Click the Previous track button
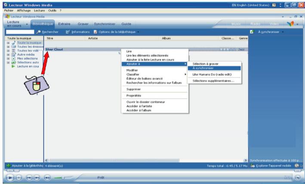 [28, 177]
